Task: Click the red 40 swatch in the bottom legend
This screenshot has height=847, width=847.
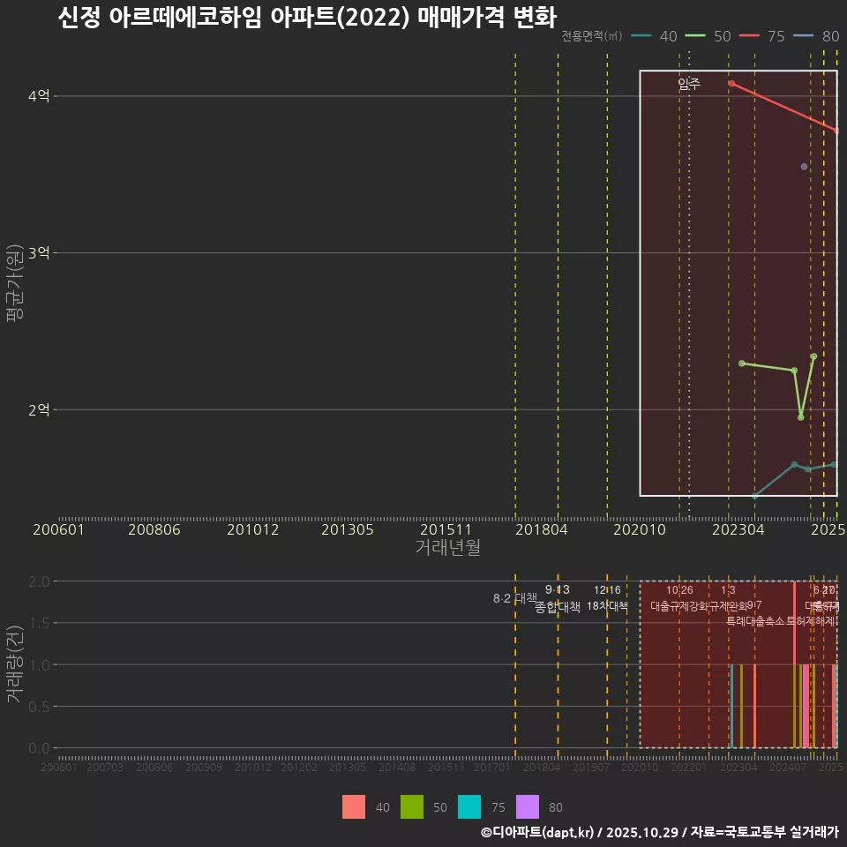Action: click(354, 807)
